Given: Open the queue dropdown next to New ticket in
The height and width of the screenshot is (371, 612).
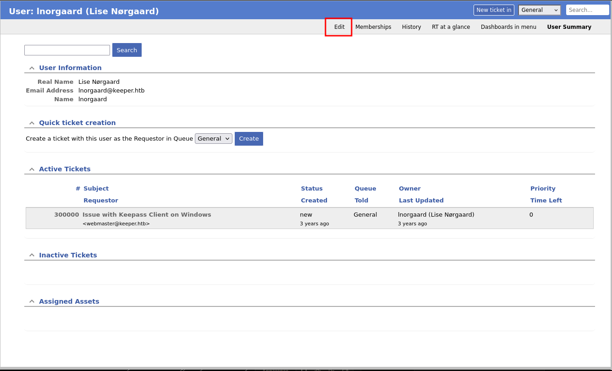Looking at the screenshot, I should [x=540, y=10].
